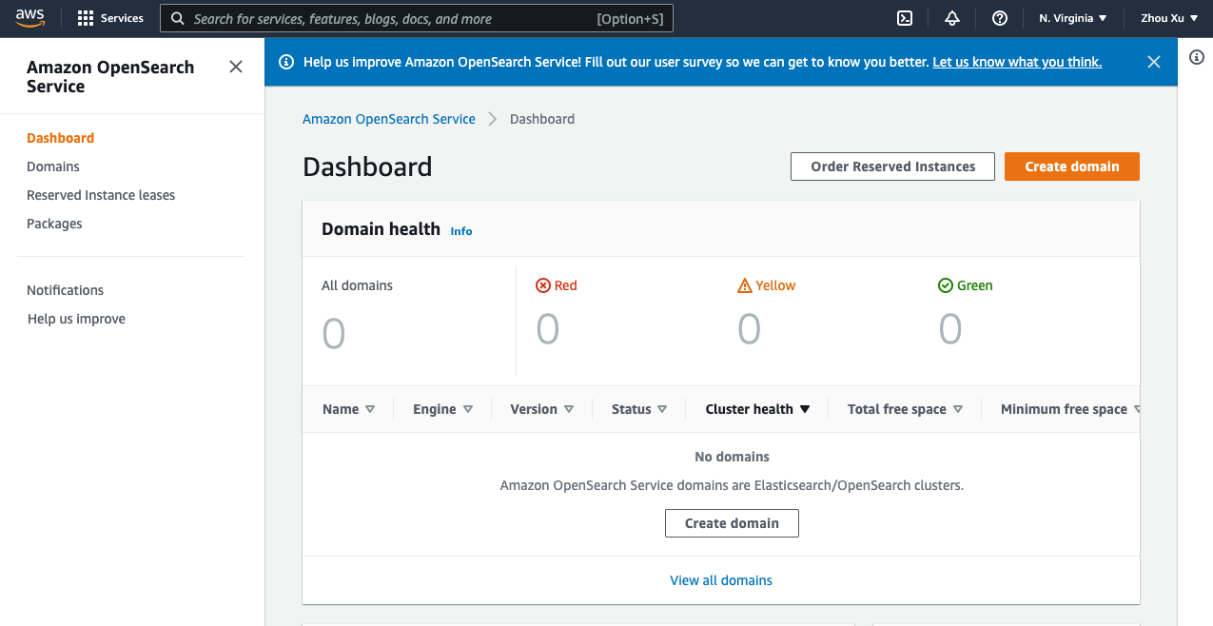Open the Zhou Xu account menu

click(1168, 18)
